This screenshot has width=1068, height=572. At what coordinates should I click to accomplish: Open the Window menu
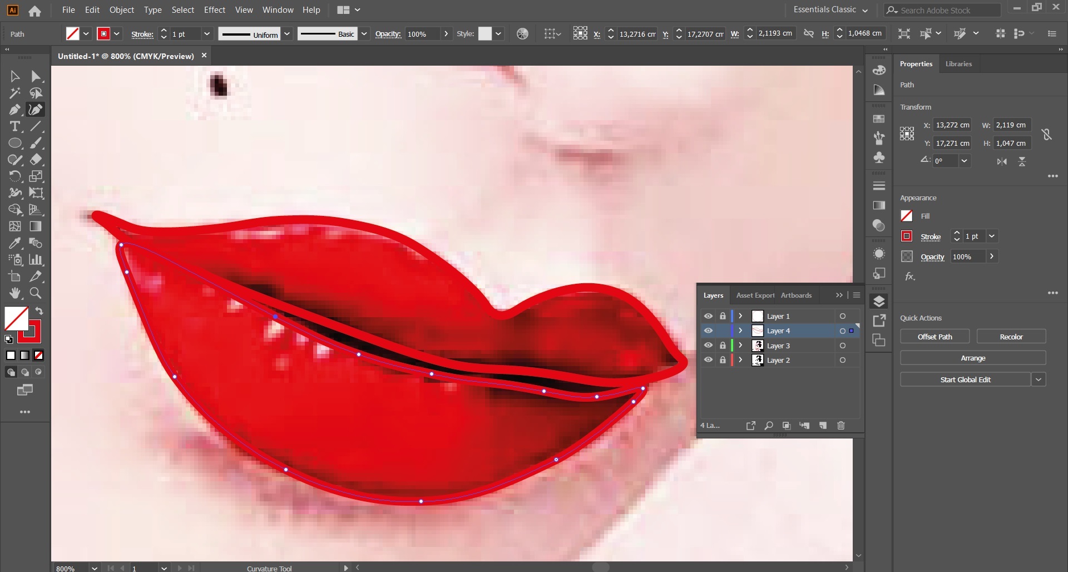[x=278, y=10]
